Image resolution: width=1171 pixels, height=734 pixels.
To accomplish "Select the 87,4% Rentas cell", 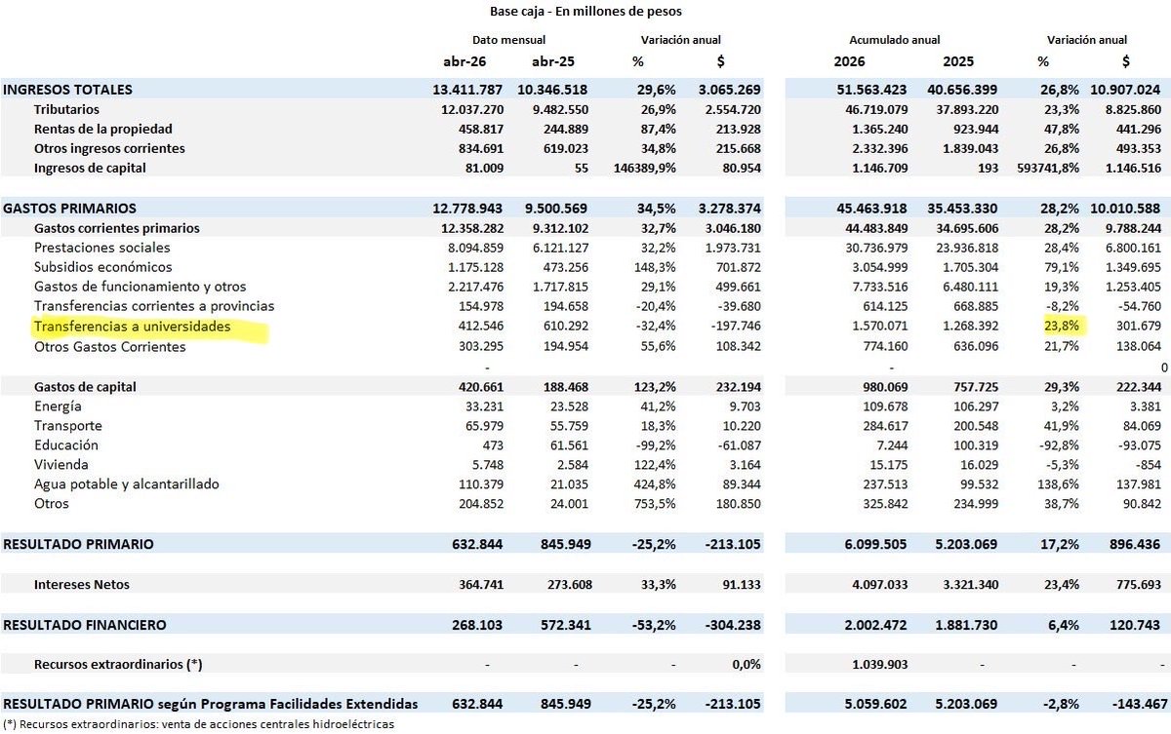I will 661,129.
